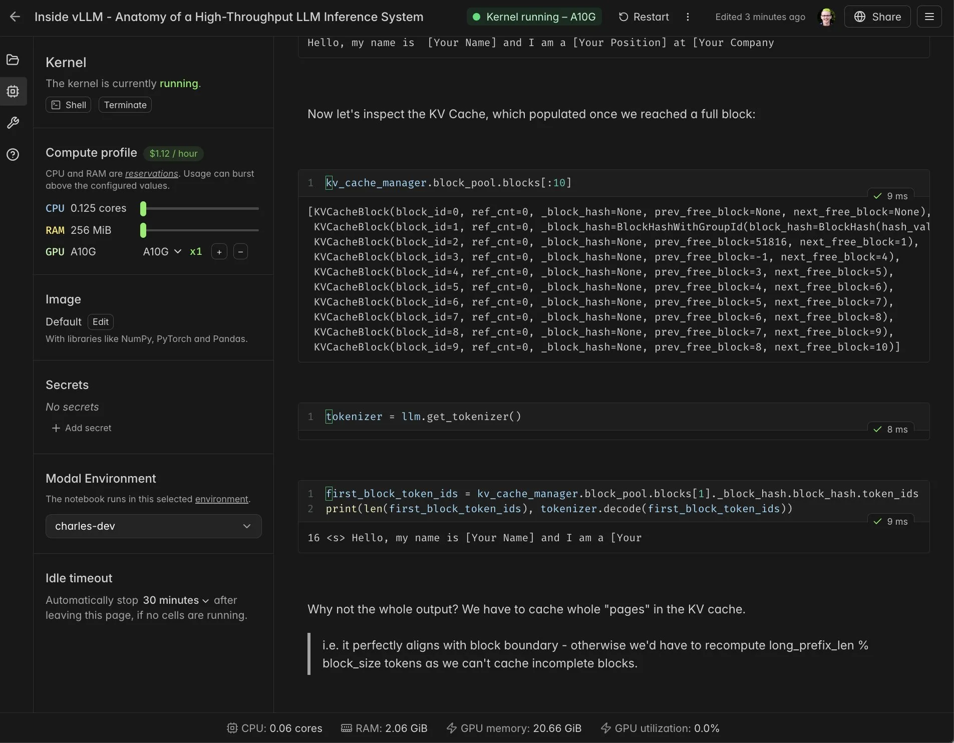
Task: Click the Idle timeout heading
Action: point(79,578)
